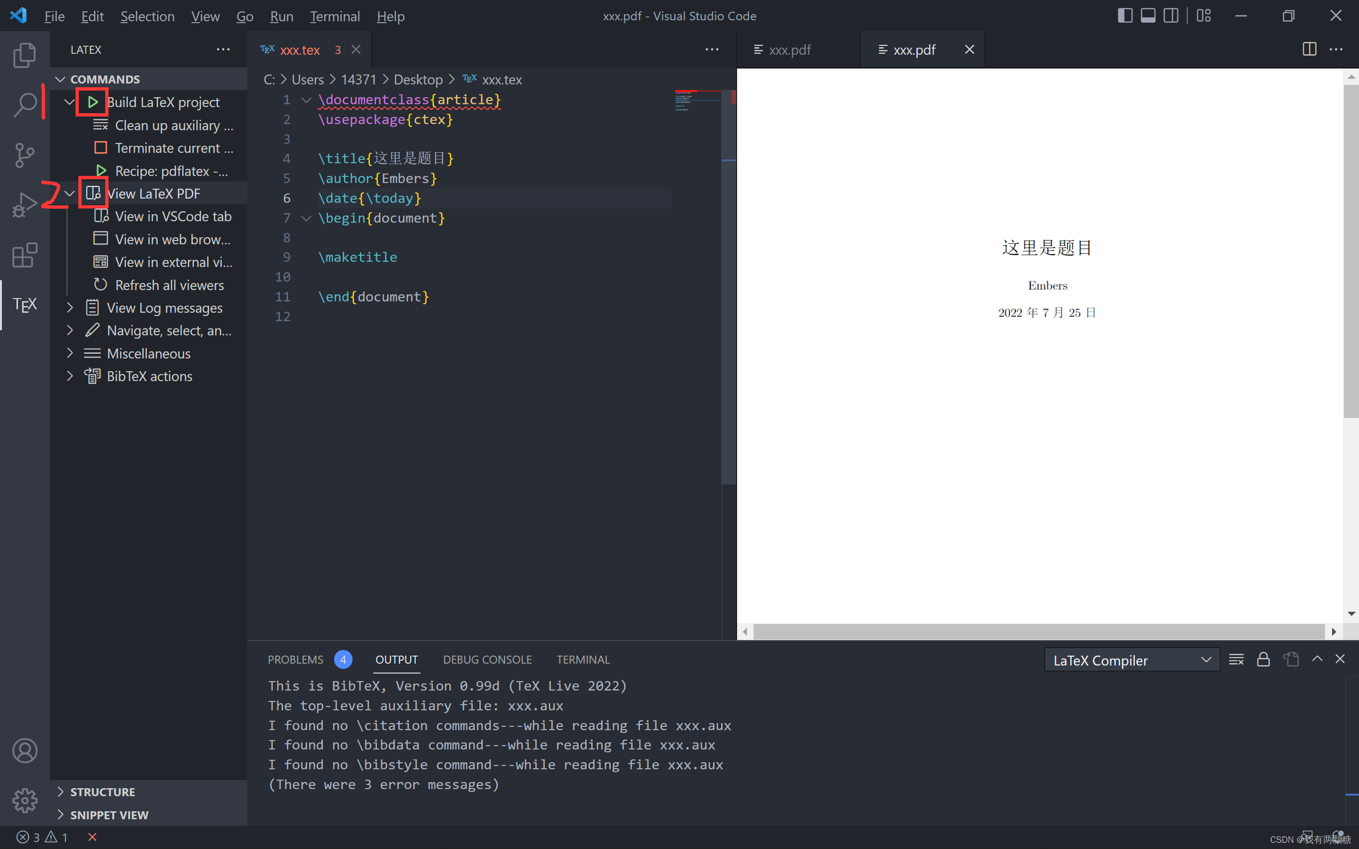Open the Terminal menu
Image resolution: width=1359 pixels, height=849 pixels.
coord(335,17)
